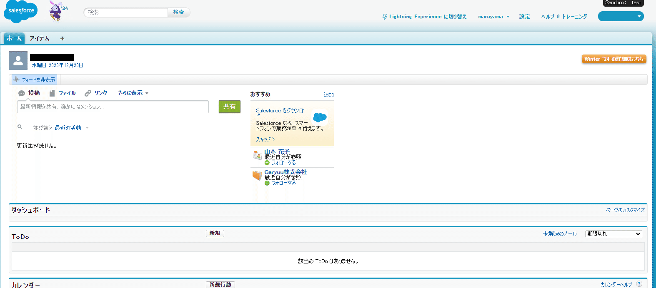Click green plus icon under 山本 花子

coord(267,163)
